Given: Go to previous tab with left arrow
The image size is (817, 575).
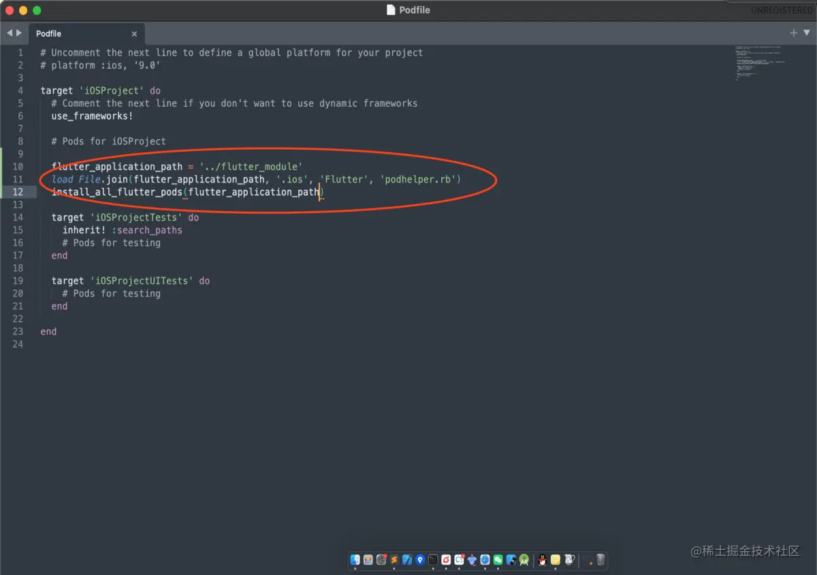Looking at the screenshot, I should tap(10, 33).
